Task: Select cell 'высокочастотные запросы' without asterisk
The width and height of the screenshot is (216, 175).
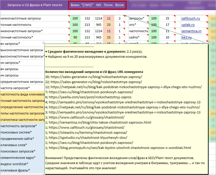Action: click(22, 50)
